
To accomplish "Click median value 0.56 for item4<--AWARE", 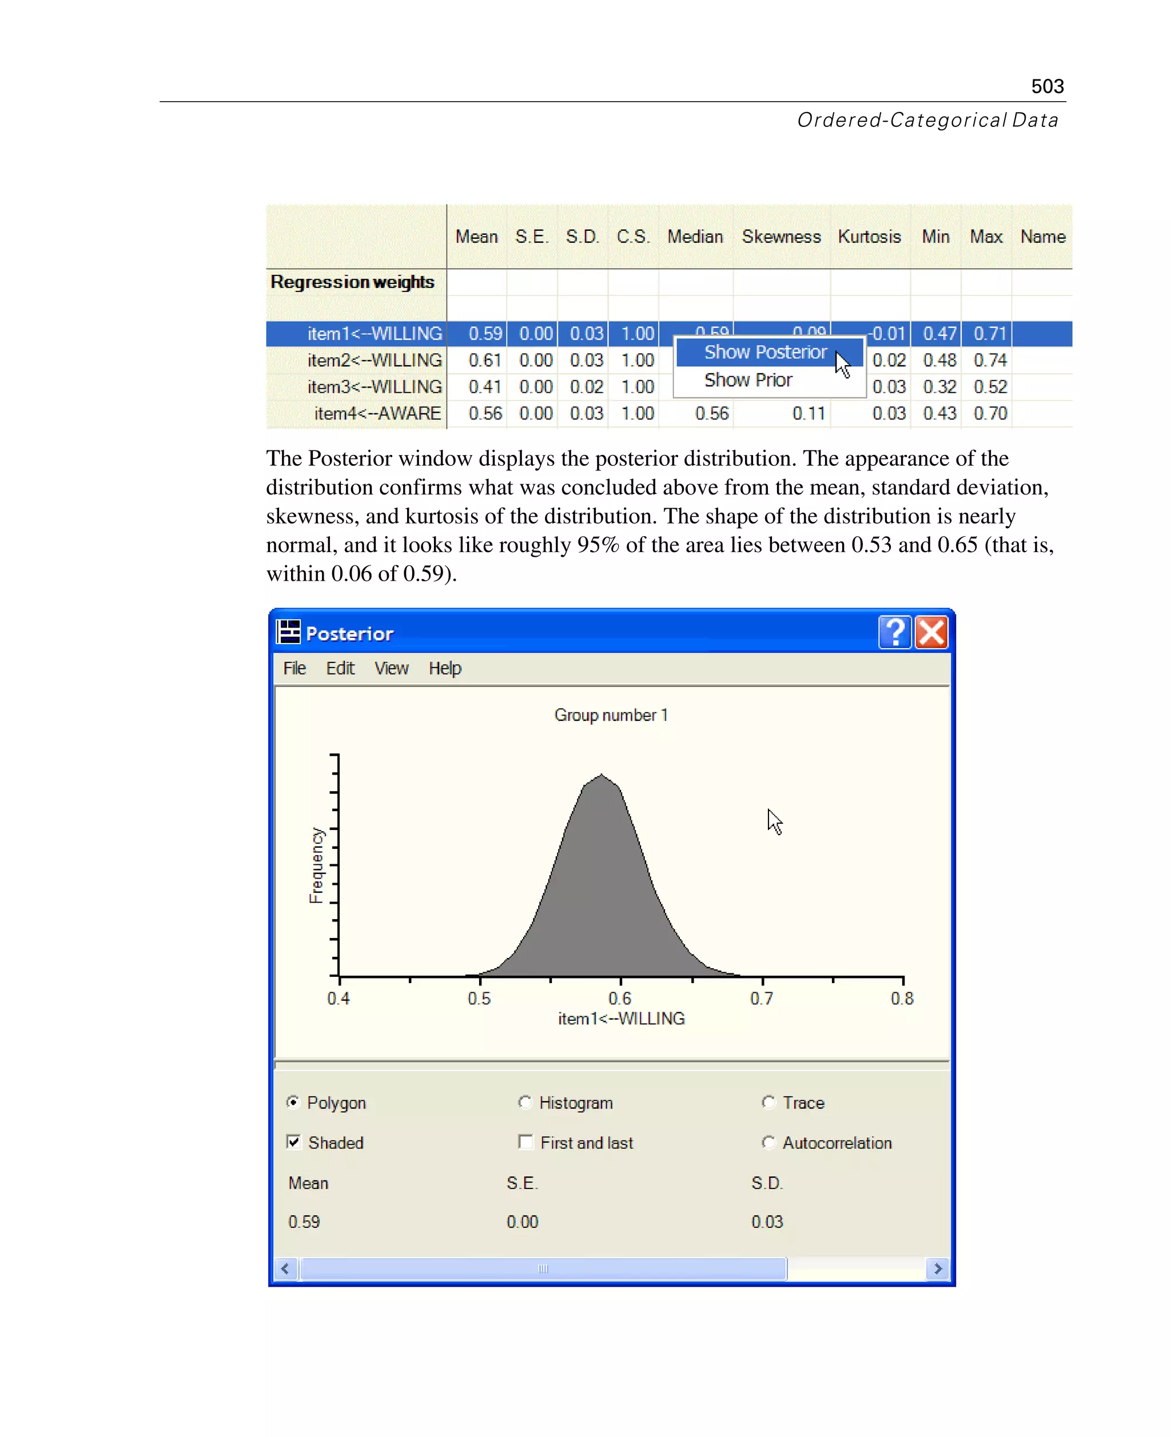I will [x=712, y=413].
